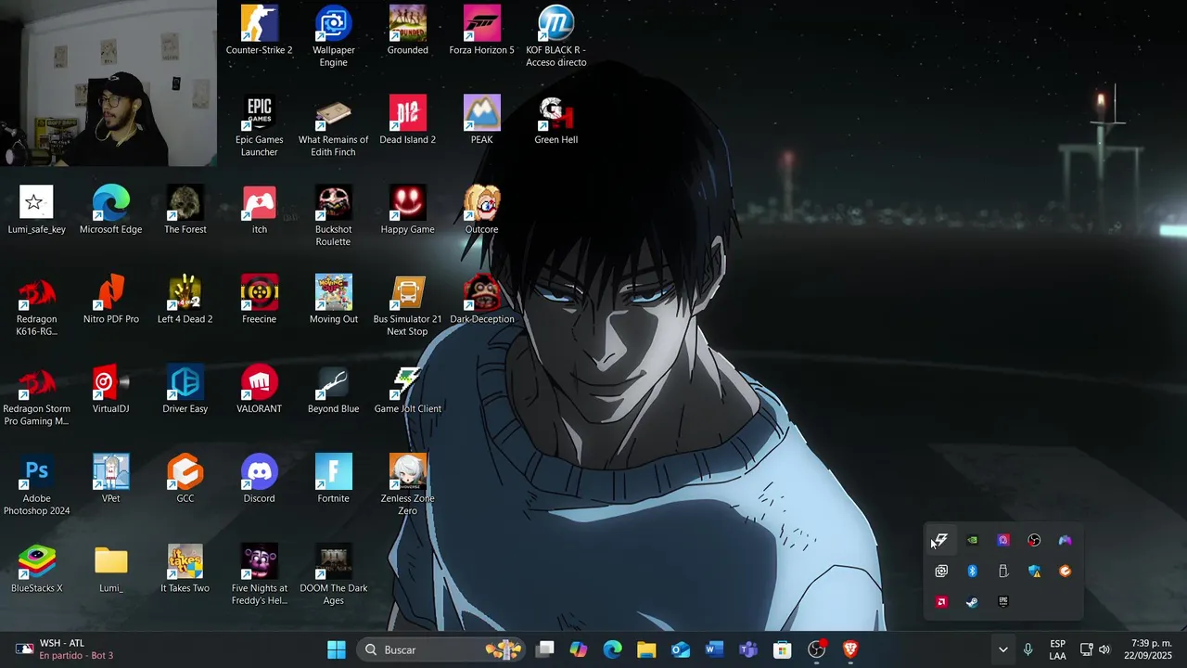
Task: Open Microsoft Teams from the taskbar
Action: coord(748,649)
